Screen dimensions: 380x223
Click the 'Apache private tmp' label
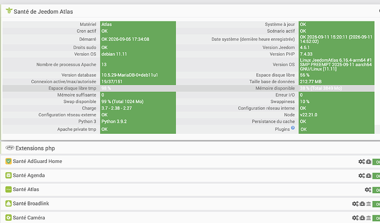(77, 129)
